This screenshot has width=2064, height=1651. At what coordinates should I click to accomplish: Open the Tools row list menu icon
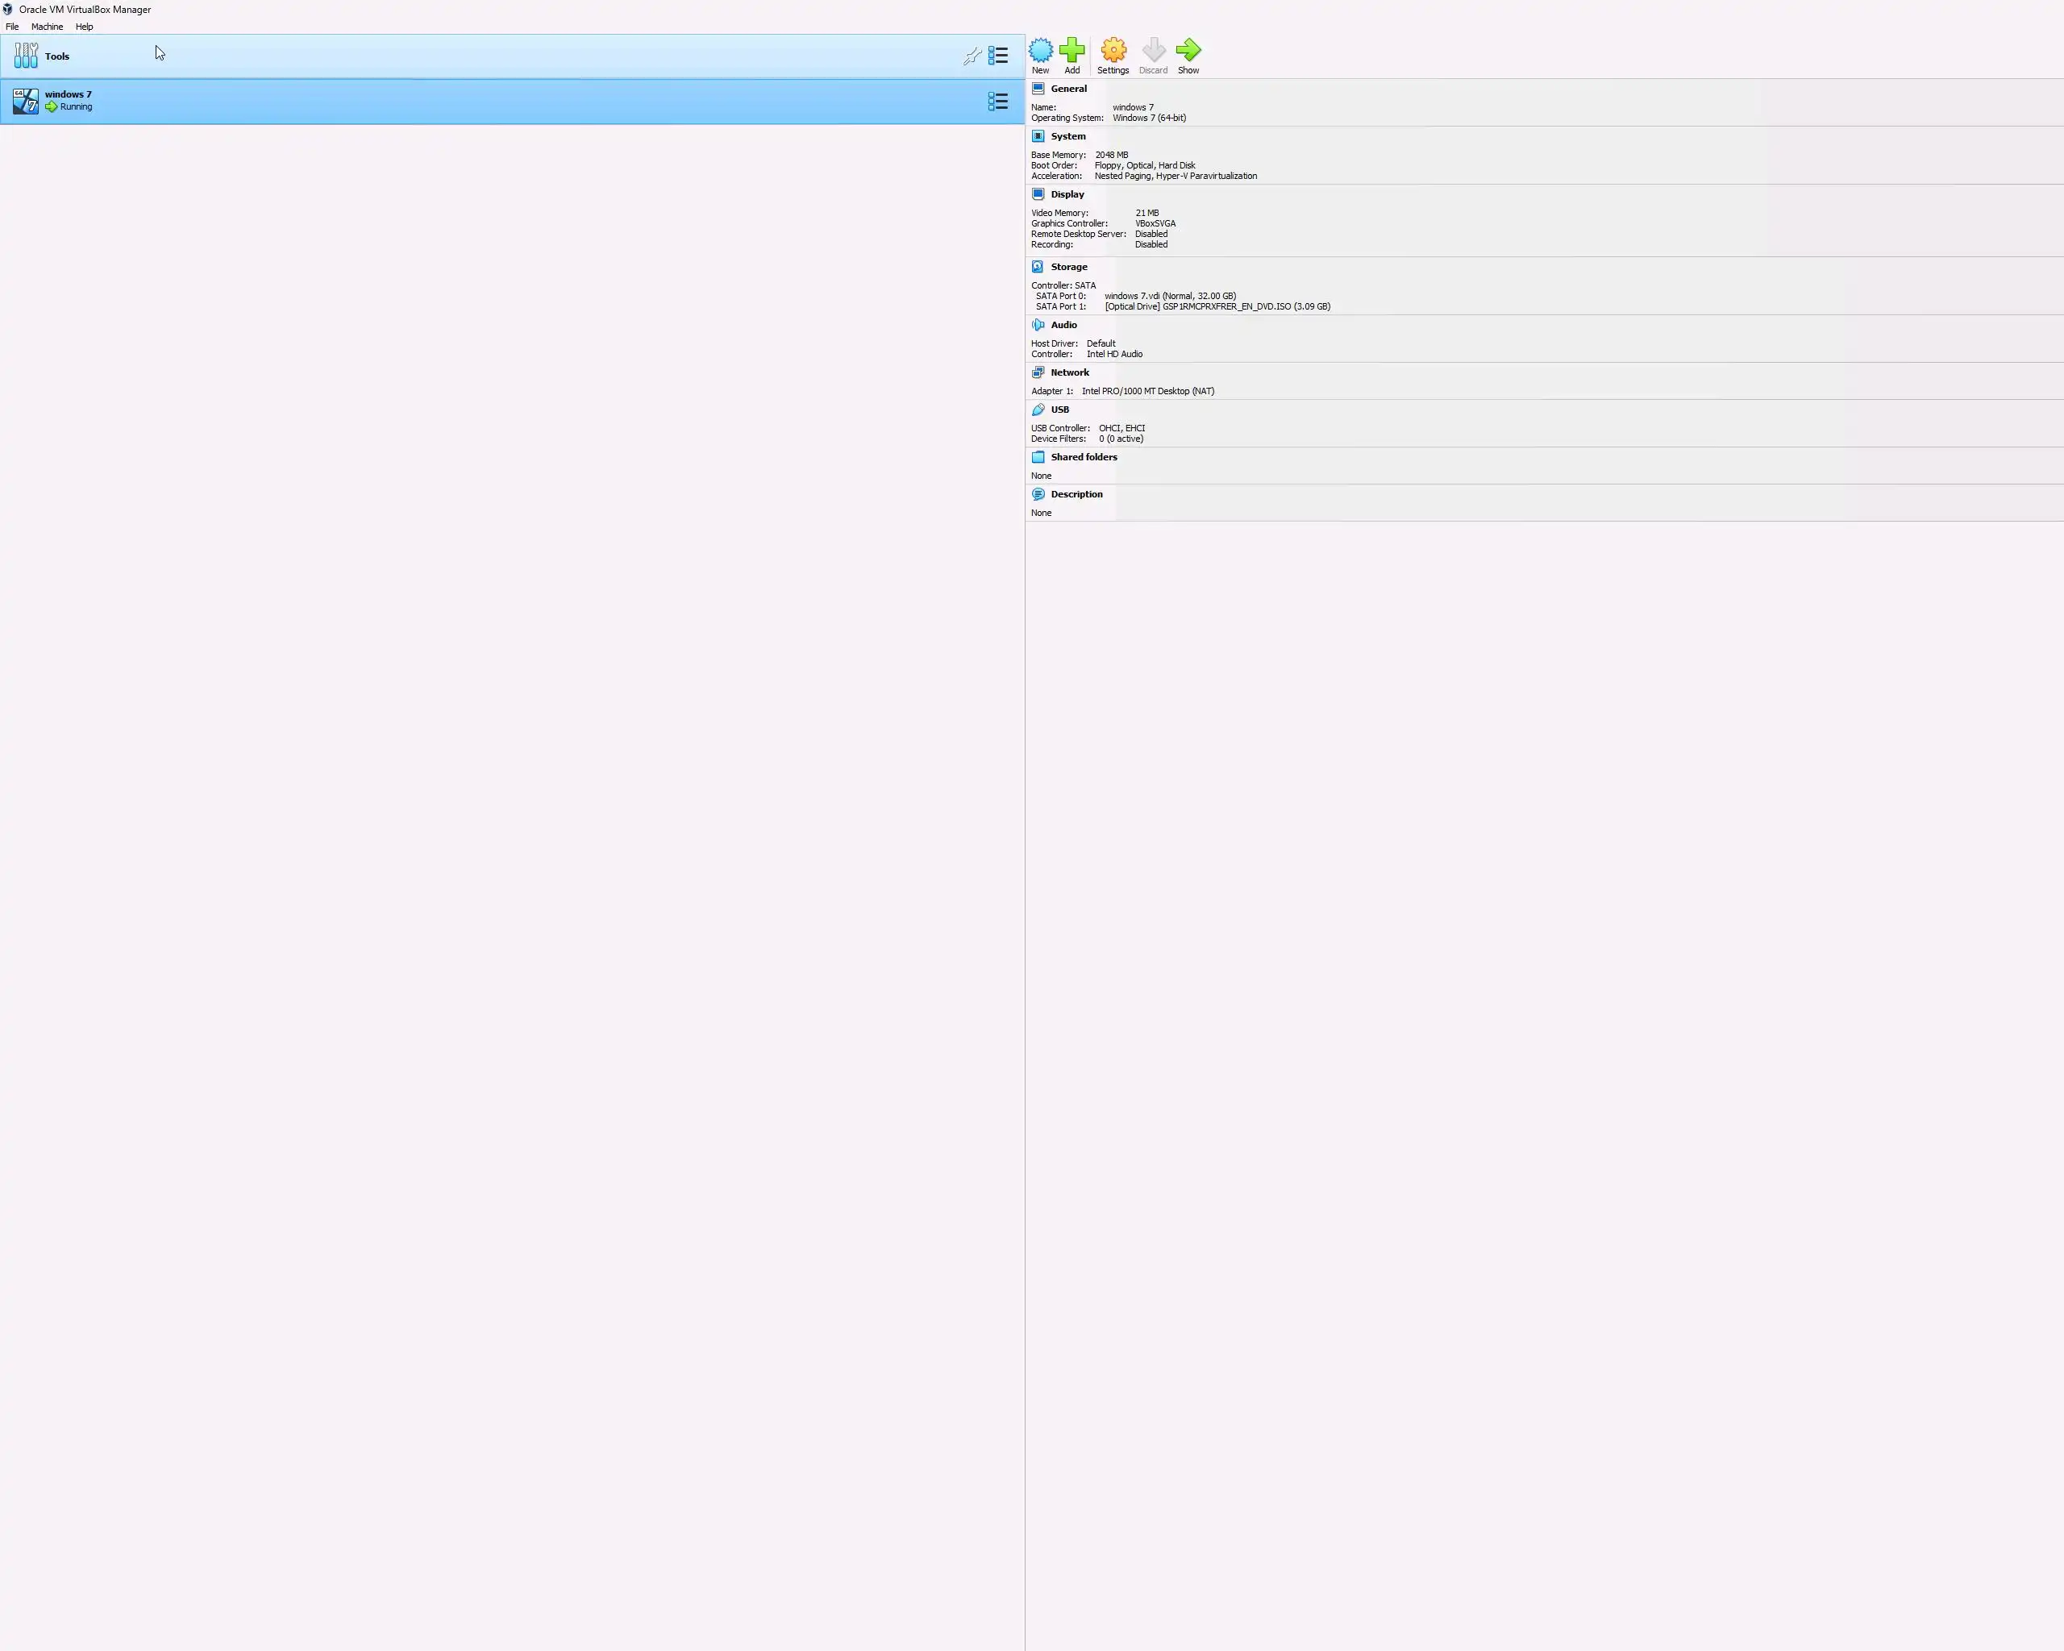[x=997, y=56]
